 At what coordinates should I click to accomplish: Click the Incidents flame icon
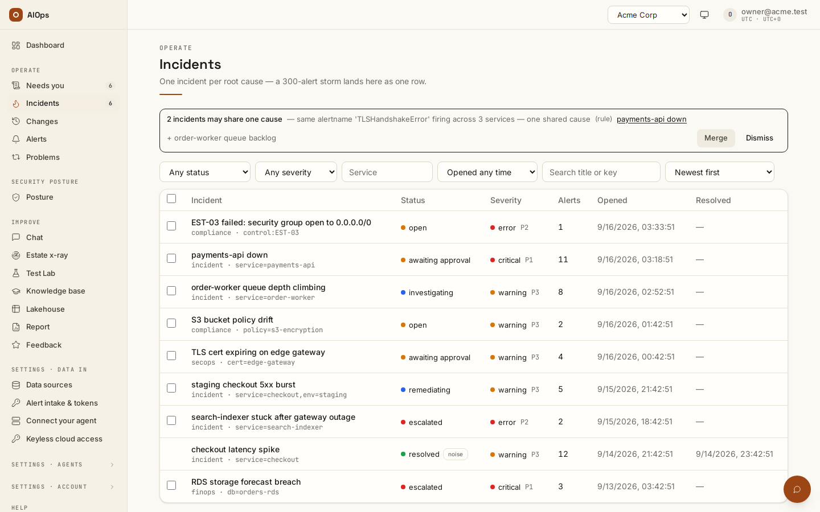(x=16, y=104)
